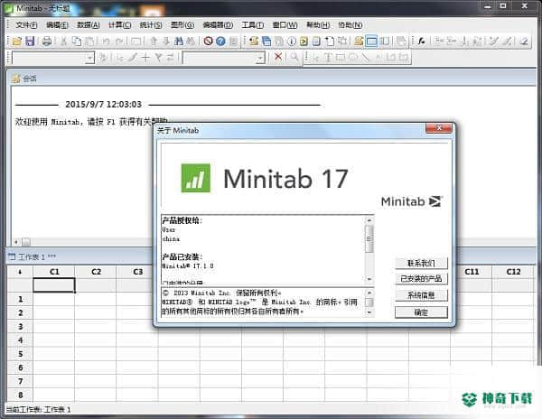542x419 pixels.
Task: Click license box scroll-down arrow
Action: 369,279
